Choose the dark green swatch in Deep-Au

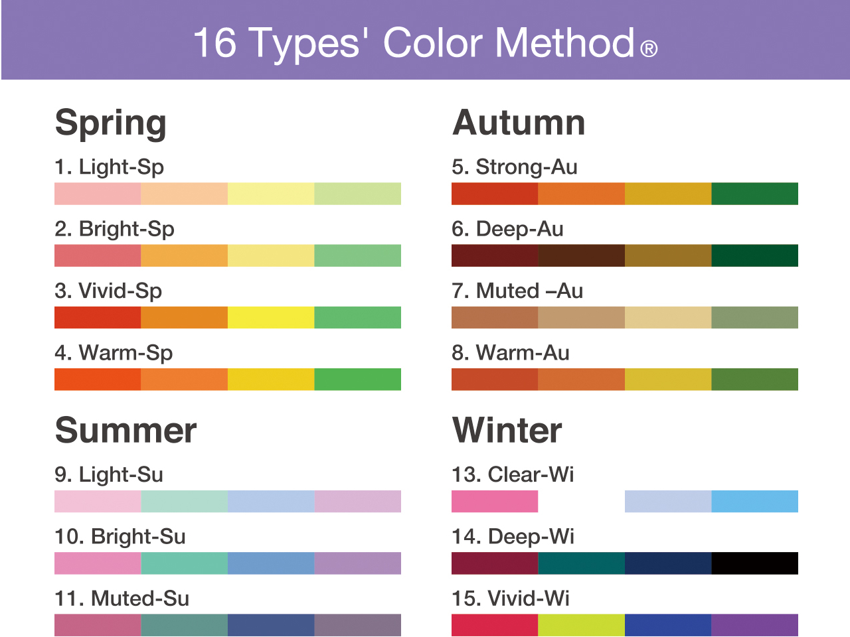754,255
